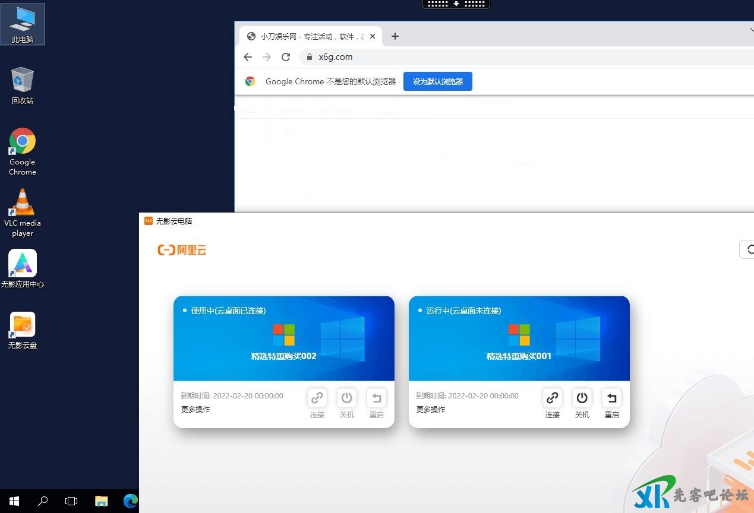Click the connect icon for 精选特惠购买001
Viewport: 754px width, 513px height.
click(x=552, y=398)
